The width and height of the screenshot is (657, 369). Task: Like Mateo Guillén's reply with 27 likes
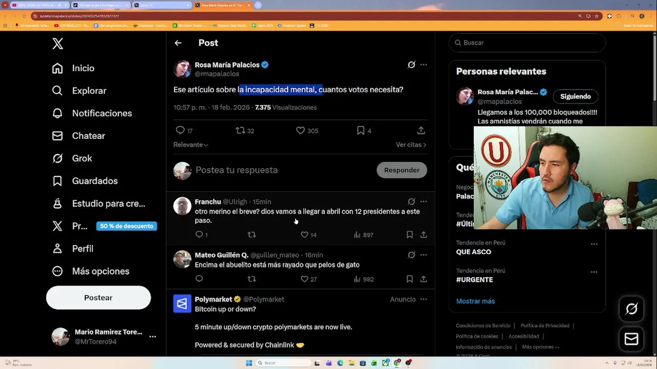click(304, 279)
